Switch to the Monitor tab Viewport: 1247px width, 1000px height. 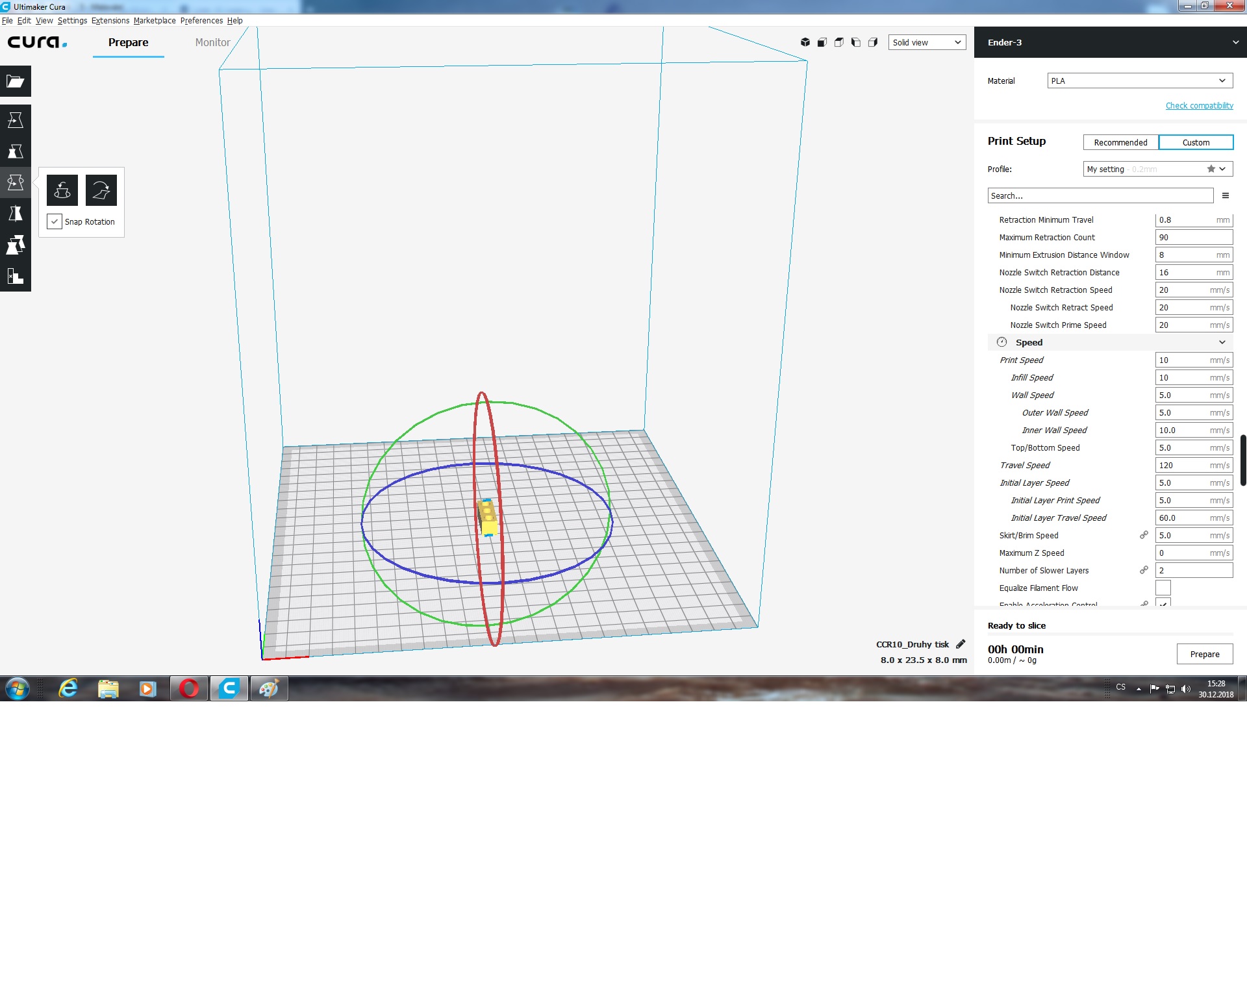(x=212, y=42)
